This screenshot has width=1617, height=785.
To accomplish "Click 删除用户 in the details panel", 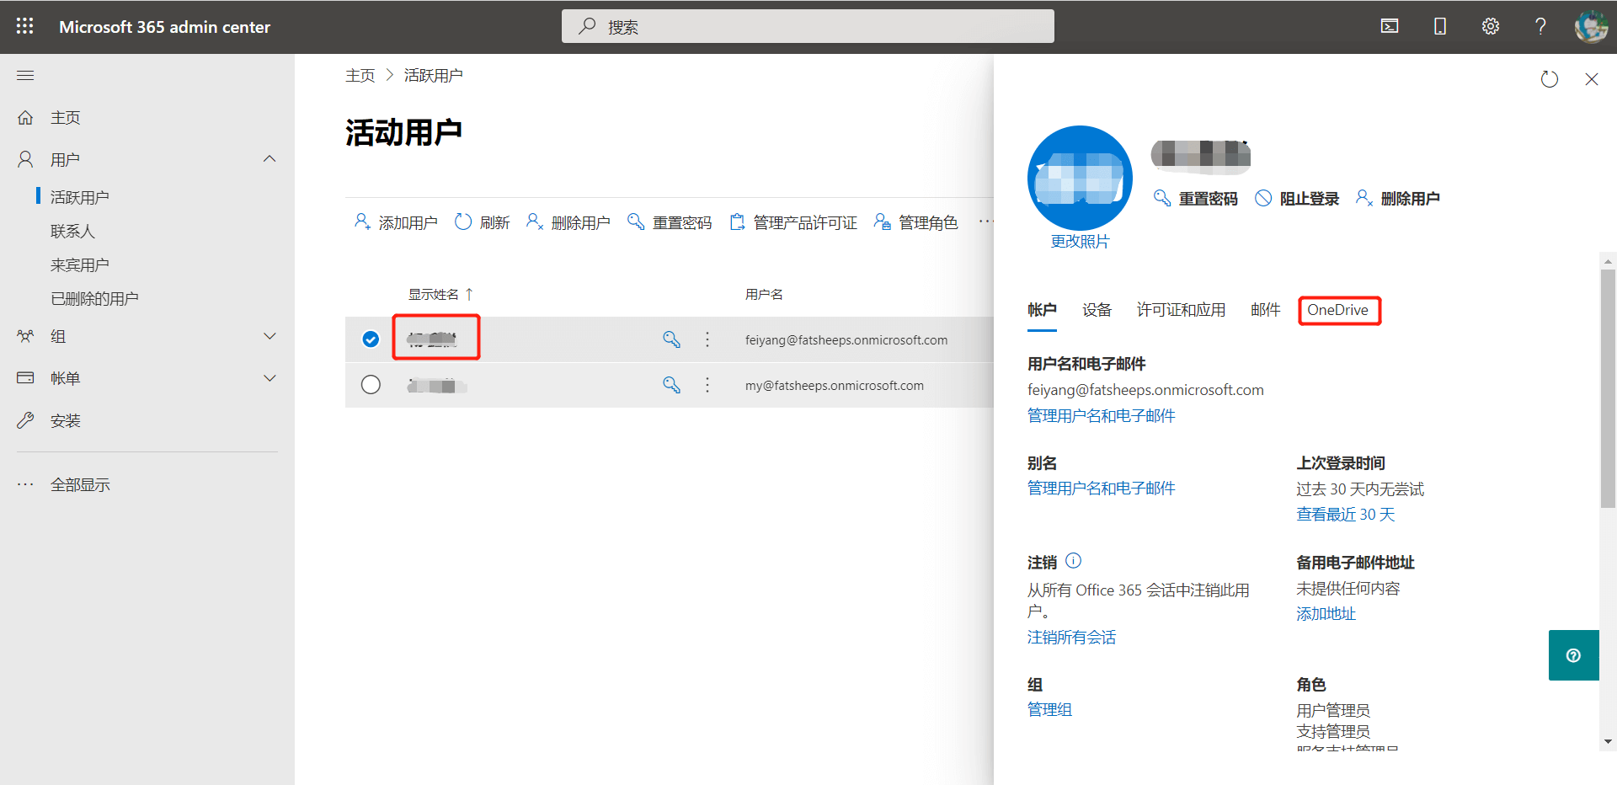I will [x=1398, y=199].
